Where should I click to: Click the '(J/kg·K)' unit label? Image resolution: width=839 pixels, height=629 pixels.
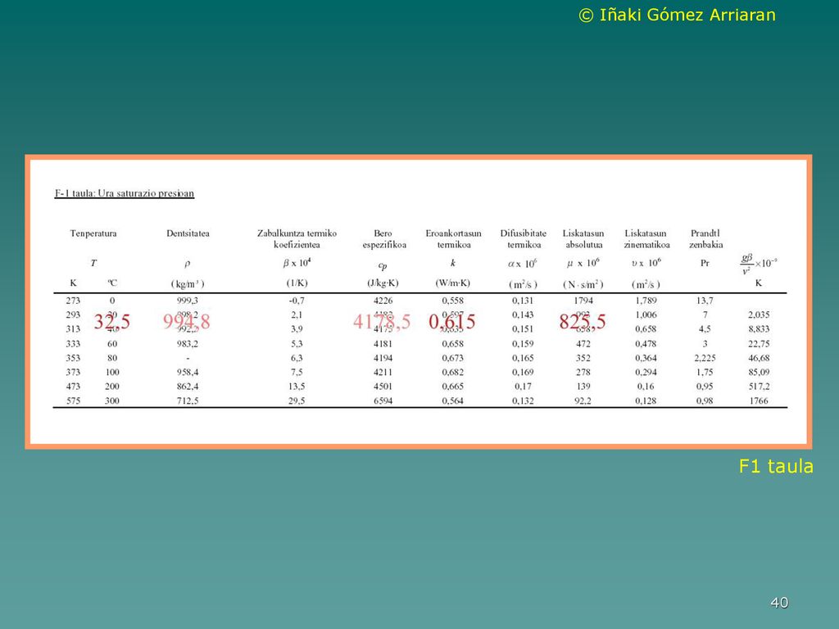click(383, 283)
